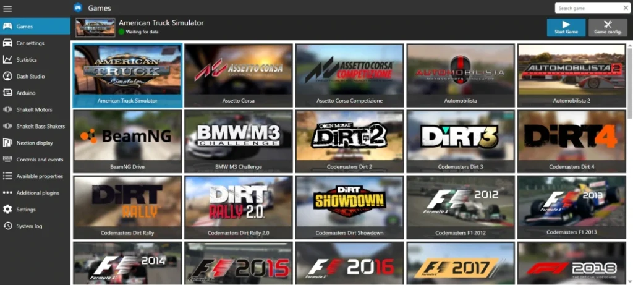Select the Codemasters Dirt 3 tile

461,142
